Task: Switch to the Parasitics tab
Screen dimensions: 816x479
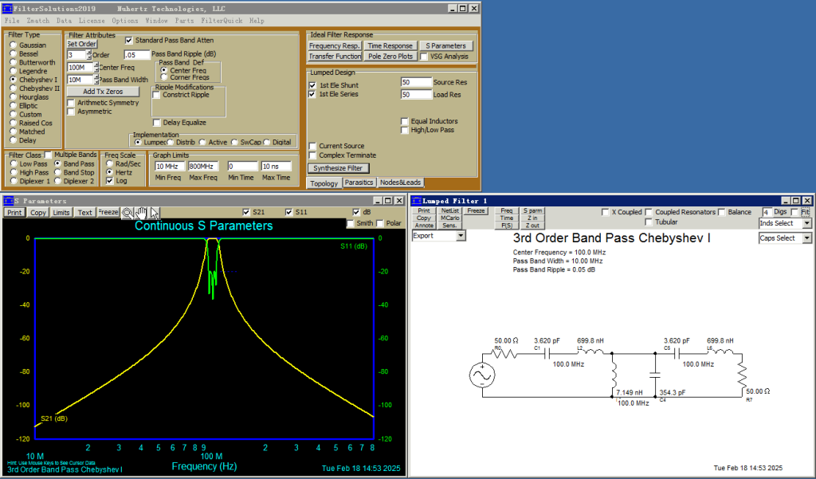Action: coord(359,183)
